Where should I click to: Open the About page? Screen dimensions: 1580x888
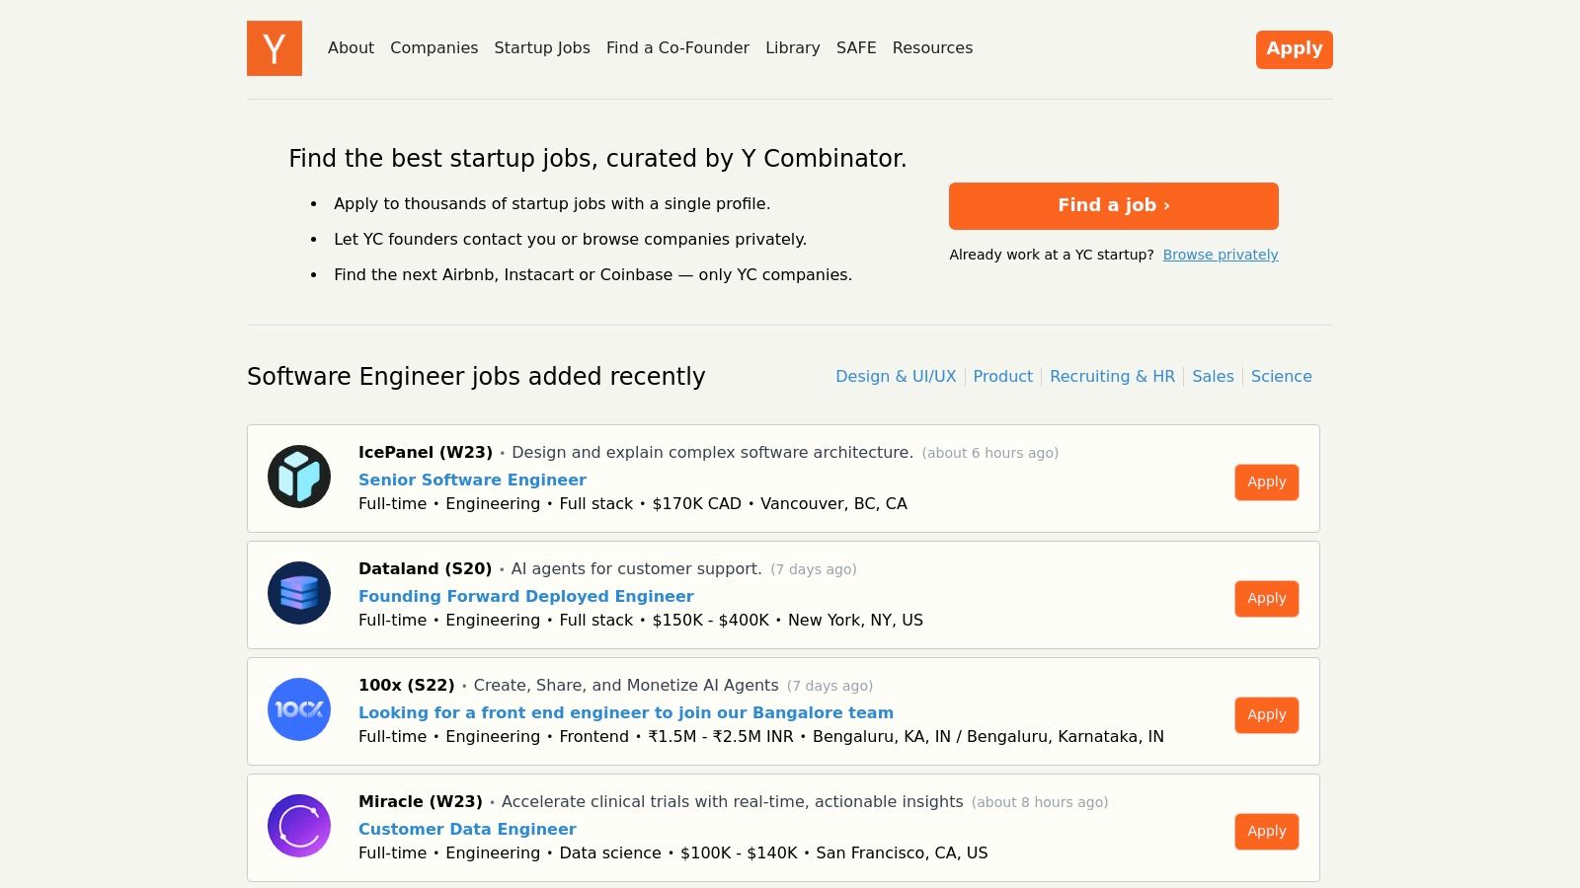point(351,47)
